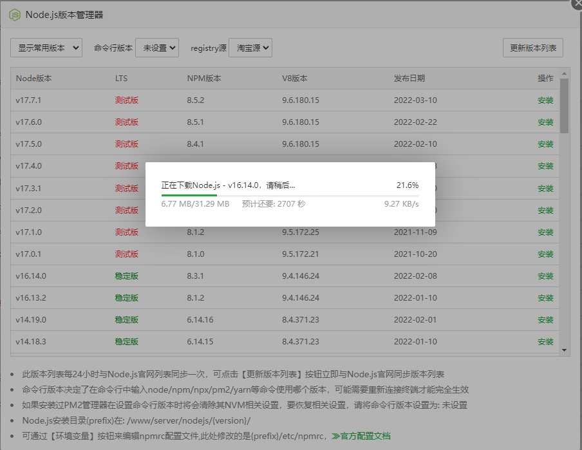Select the v14.18.3 version cell
The height and width of the screenshot is (450, 582).
click(x=31, y=342)
